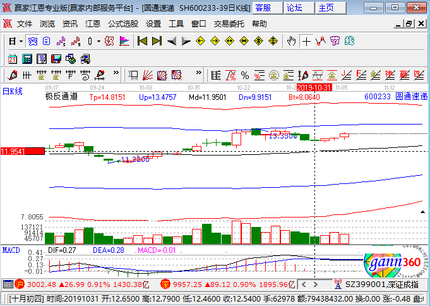This screenshot has width=430, height=306.
Task: Select the purple wave icon labeled 3
Action: (x=61, y=42)
